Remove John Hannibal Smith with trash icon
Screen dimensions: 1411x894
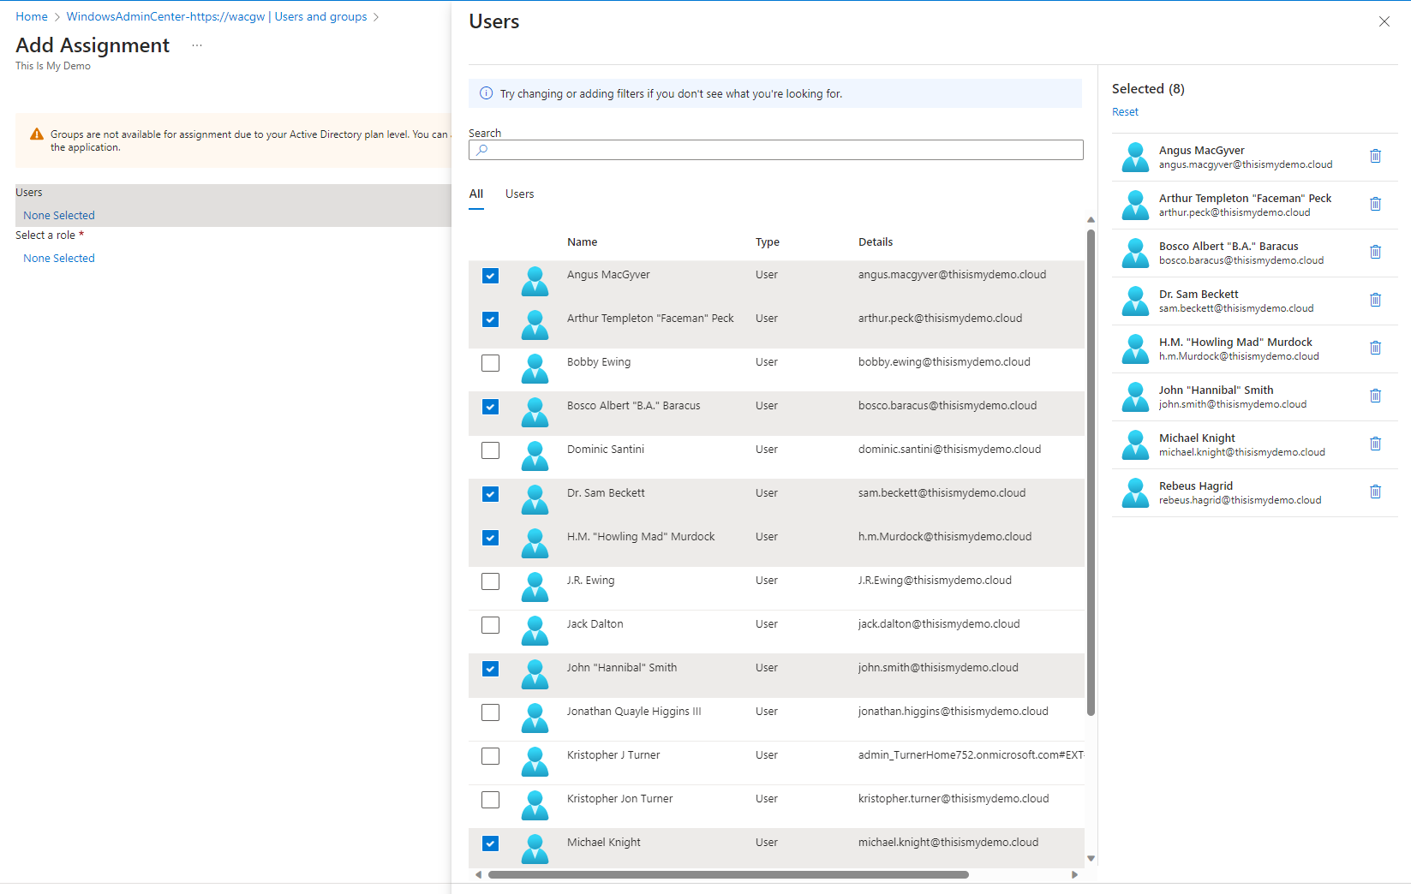click(x=1375, y=396)
